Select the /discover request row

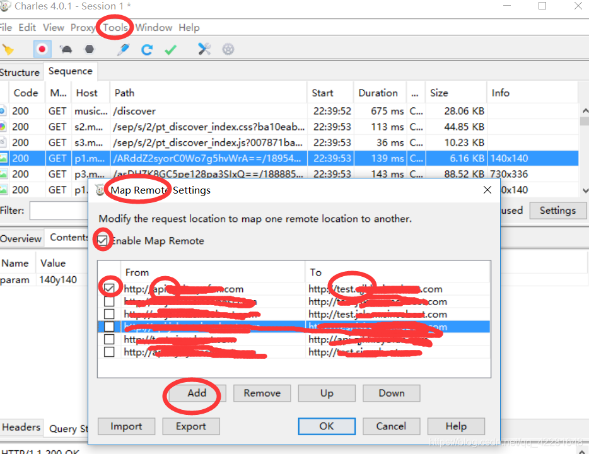tap(289, 111)
